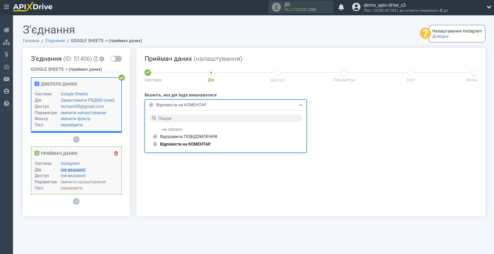494x254 pixels.
Task: Open the YouTube video sidebar icon
Action: 6,79
